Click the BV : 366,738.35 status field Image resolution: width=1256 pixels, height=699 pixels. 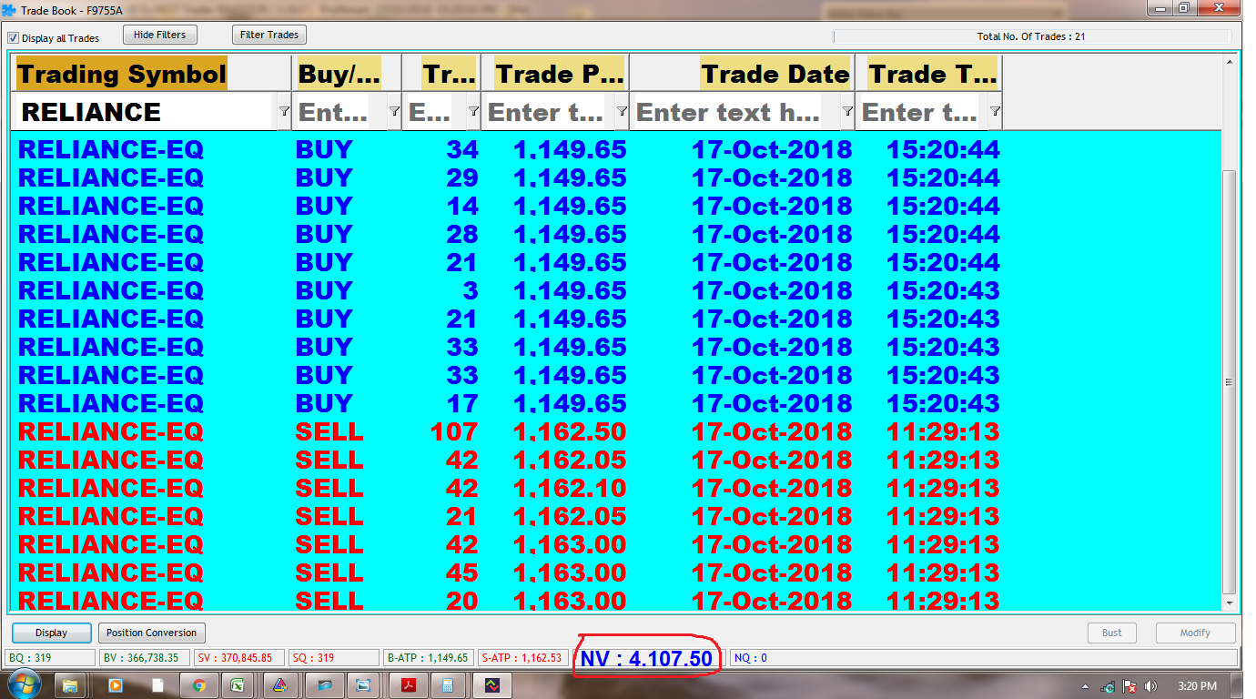coord(145,657)
